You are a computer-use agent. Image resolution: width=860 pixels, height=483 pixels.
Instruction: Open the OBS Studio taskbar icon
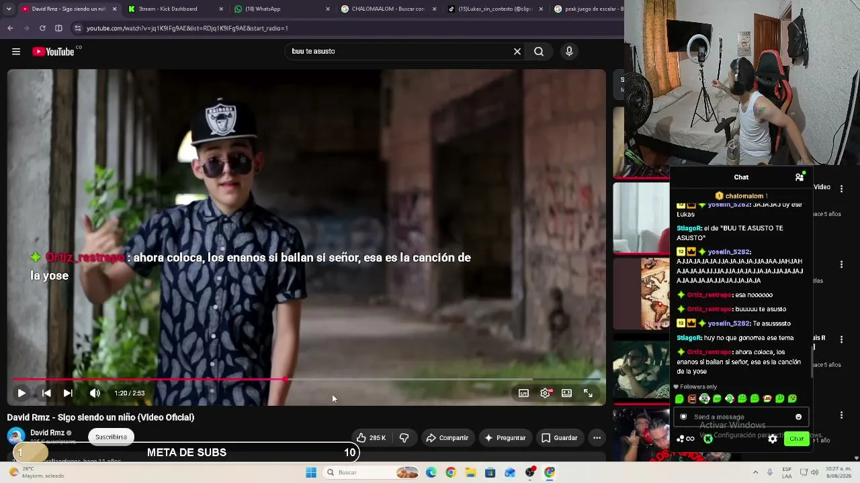click(530, 472)
